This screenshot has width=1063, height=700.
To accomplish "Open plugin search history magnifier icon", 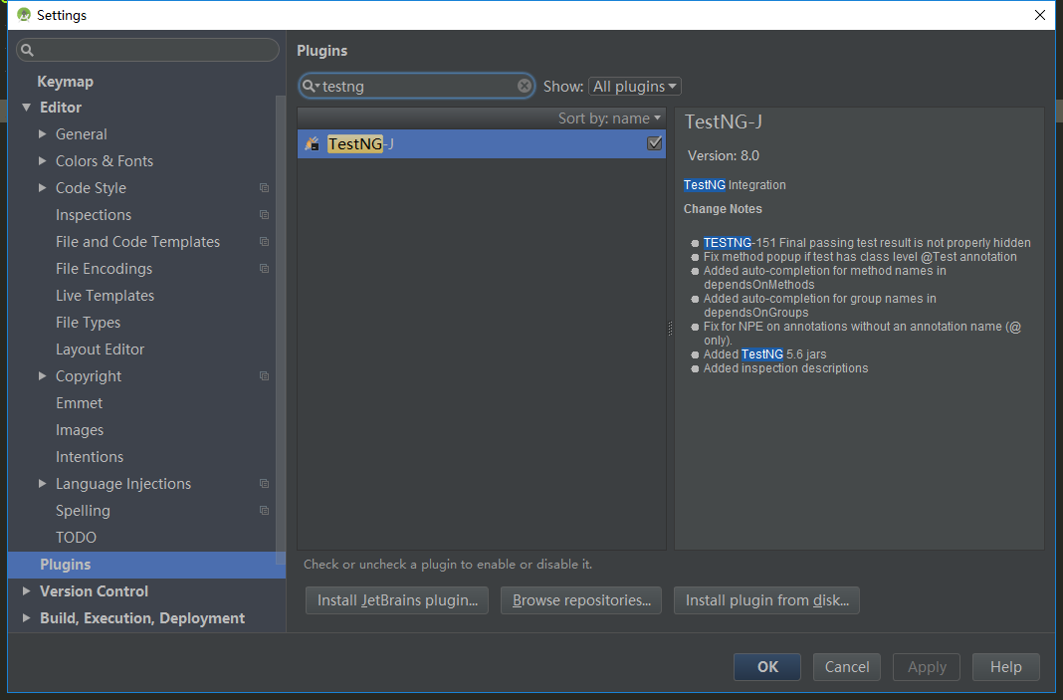I will coord(311,87).
